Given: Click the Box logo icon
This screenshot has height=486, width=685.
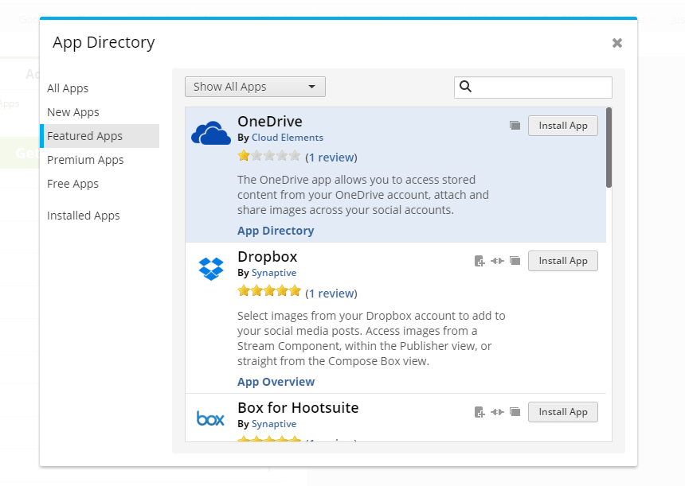Looking at the screenshot, I should 210,418.
